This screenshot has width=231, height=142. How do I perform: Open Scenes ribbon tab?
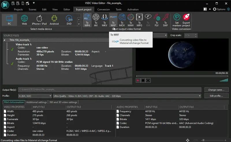32,10
